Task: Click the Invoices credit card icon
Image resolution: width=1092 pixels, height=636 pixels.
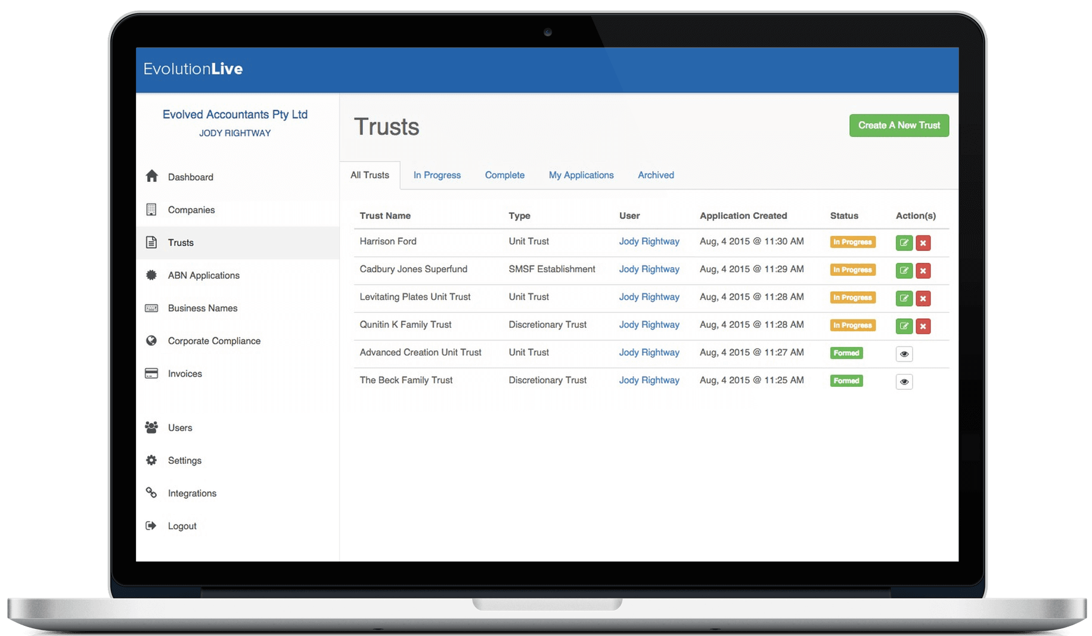Action: point(151,374)
